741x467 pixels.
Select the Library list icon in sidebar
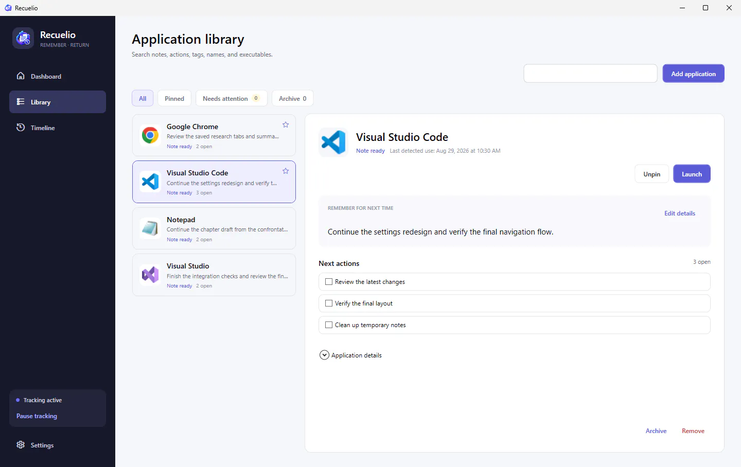pos(21,102)
